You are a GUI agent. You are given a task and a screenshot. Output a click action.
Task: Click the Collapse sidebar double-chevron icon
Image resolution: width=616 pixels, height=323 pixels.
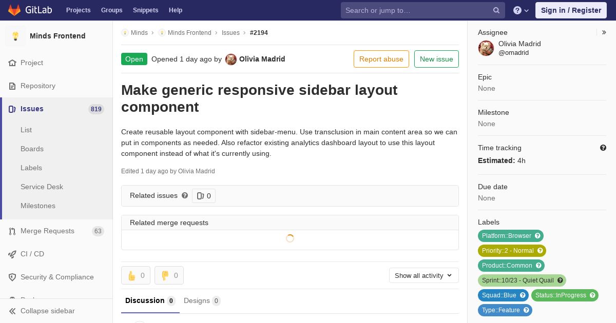coord(12,311)
